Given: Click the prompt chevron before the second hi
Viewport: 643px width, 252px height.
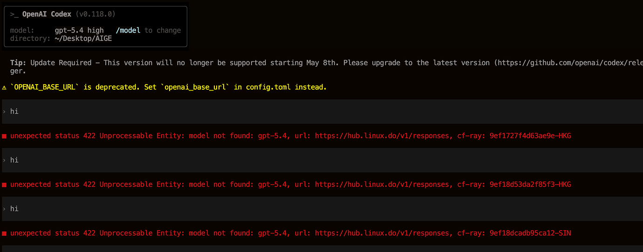Looking at the screenshot, I should (4, 160).
